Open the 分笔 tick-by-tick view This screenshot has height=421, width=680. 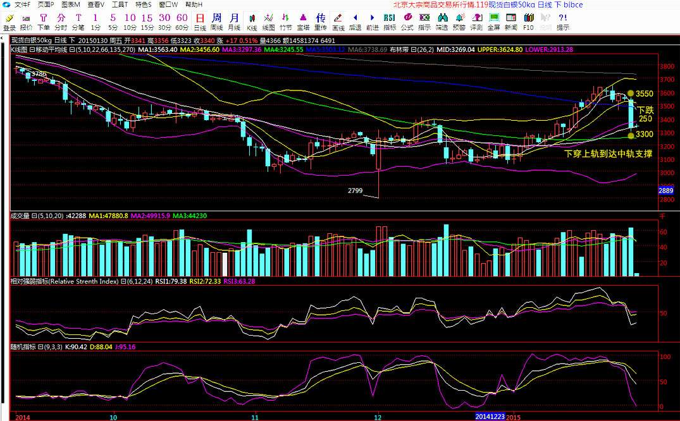78,21
